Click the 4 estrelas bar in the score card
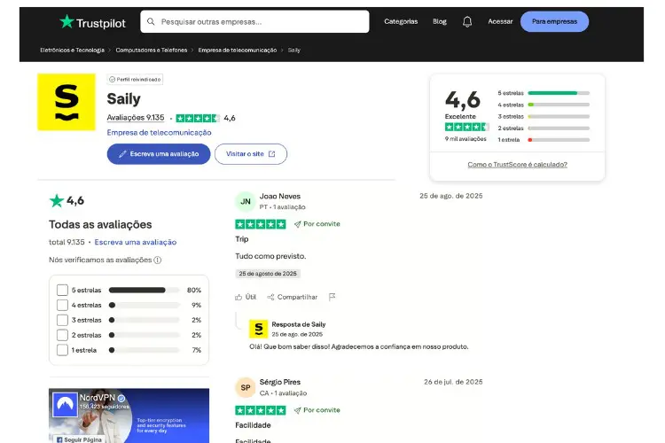665x443 pixels. coord(559,105)
